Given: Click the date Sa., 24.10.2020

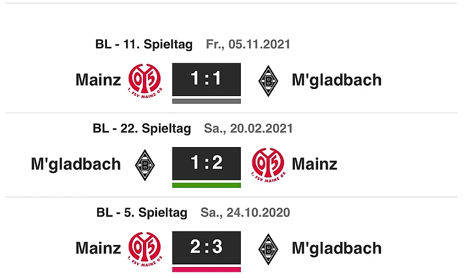Looking at the screenshot, I should [245, 213].
